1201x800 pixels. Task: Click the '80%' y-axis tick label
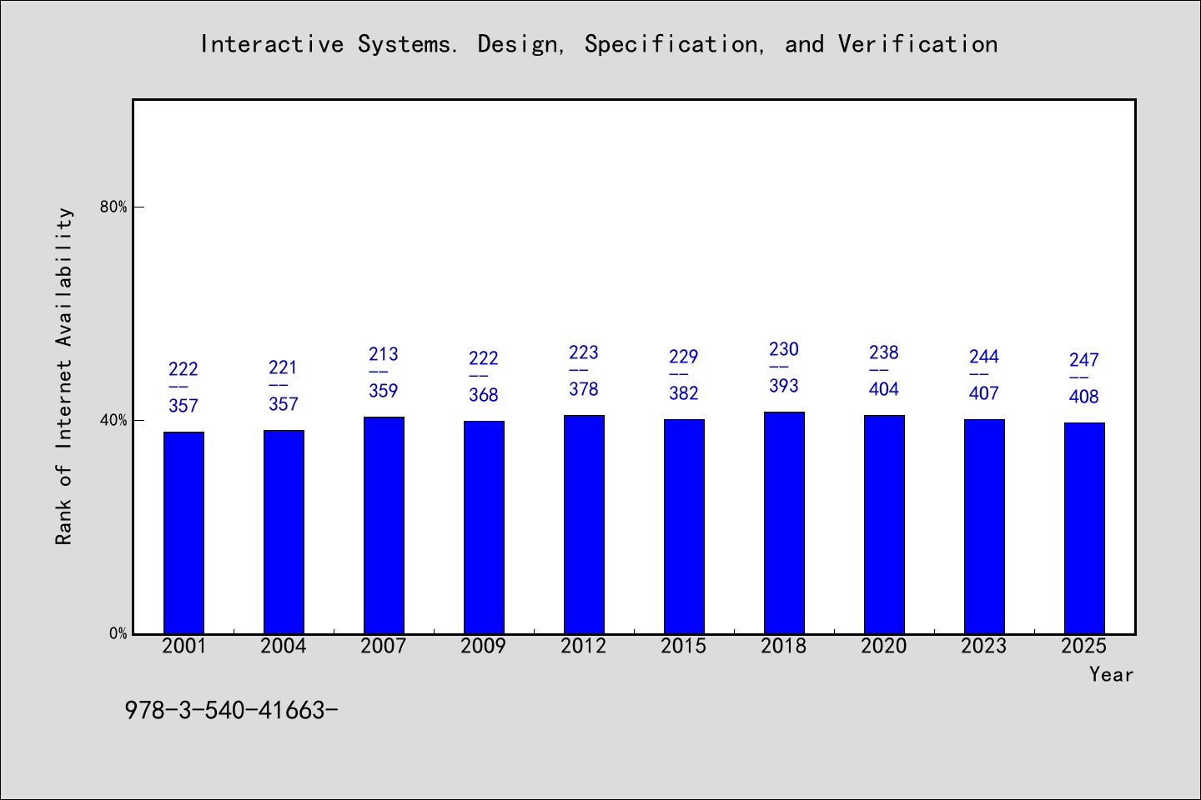coord(113,207)
